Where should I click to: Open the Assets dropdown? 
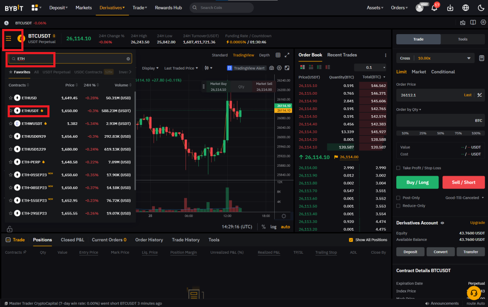pos(375,8)
